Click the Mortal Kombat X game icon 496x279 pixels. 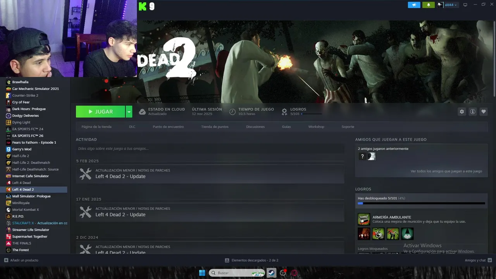click(x=9, y=210)
